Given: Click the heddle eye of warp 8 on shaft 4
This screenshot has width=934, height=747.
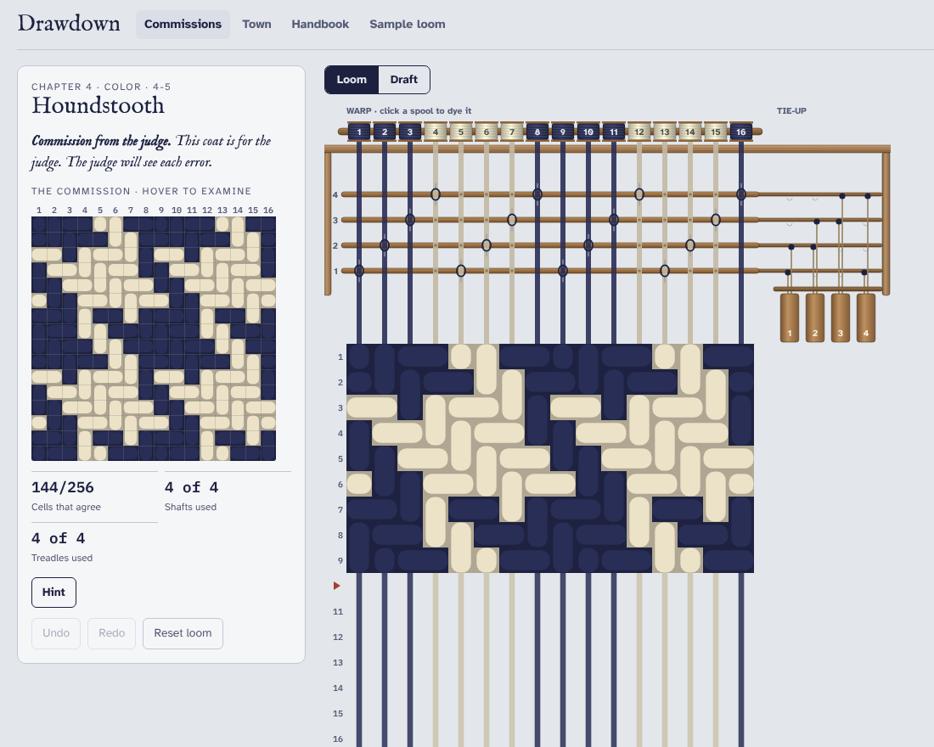Looking at the screenshot, I should [x=537, y=194].
